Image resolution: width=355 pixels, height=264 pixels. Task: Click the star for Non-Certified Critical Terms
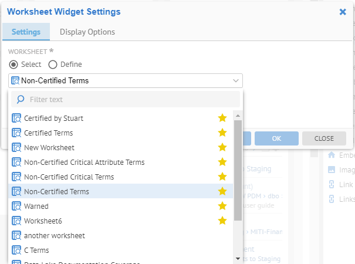[x=222, y=177]
